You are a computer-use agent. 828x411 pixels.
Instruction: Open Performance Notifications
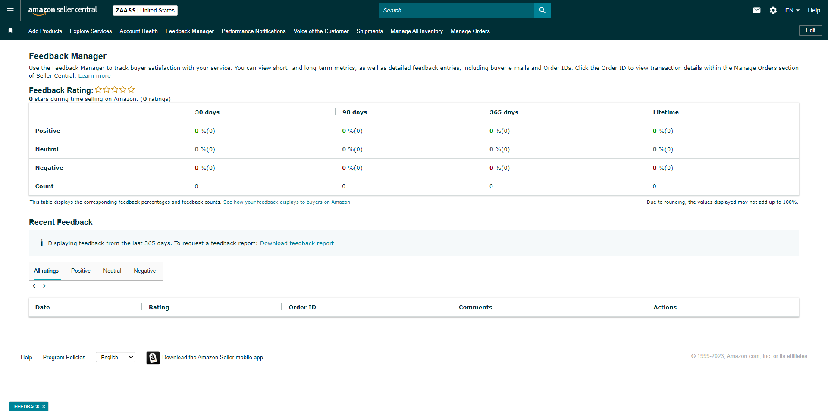click(254, 31)
